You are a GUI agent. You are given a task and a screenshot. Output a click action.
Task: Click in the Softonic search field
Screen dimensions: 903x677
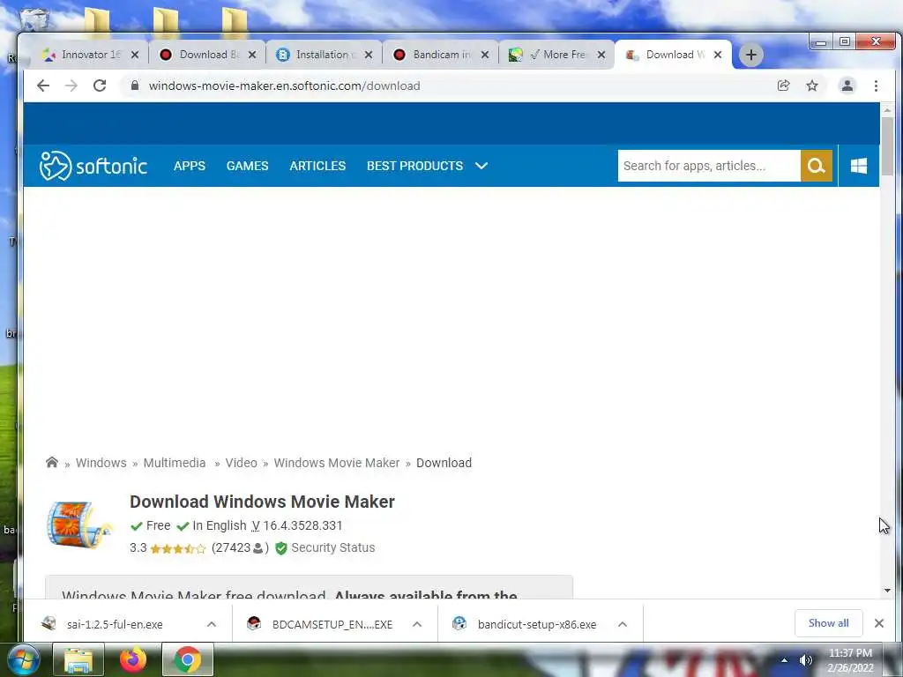tap(709, 166)
